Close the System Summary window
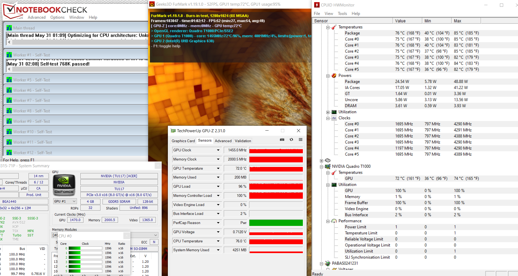This screenshot has width=518, height=276. point(158,166)
